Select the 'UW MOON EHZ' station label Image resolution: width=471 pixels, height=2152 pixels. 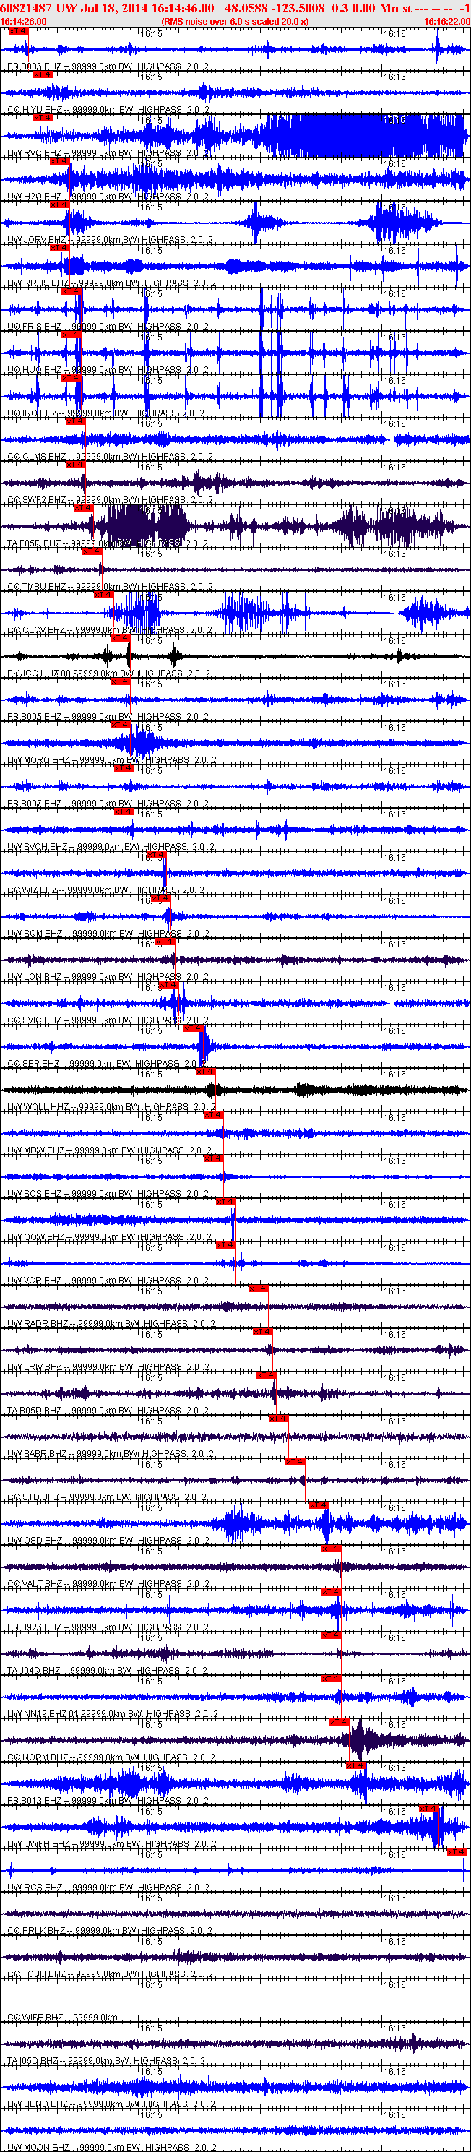tap(38, 2148)
